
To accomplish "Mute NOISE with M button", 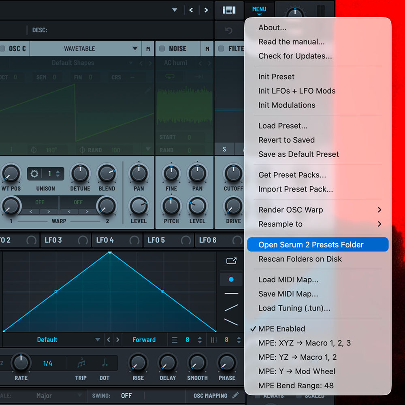I will tap(207, 49).
